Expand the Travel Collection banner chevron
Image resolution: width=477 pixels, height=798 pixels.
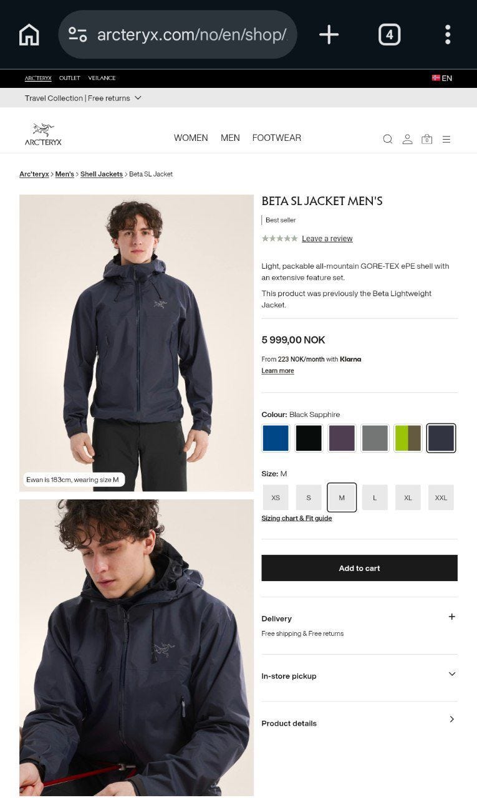[x=138, y=98]
